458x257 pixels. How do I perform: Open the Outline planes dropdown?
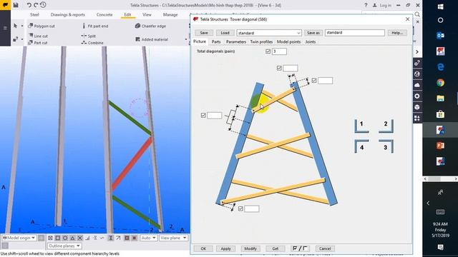64,246
